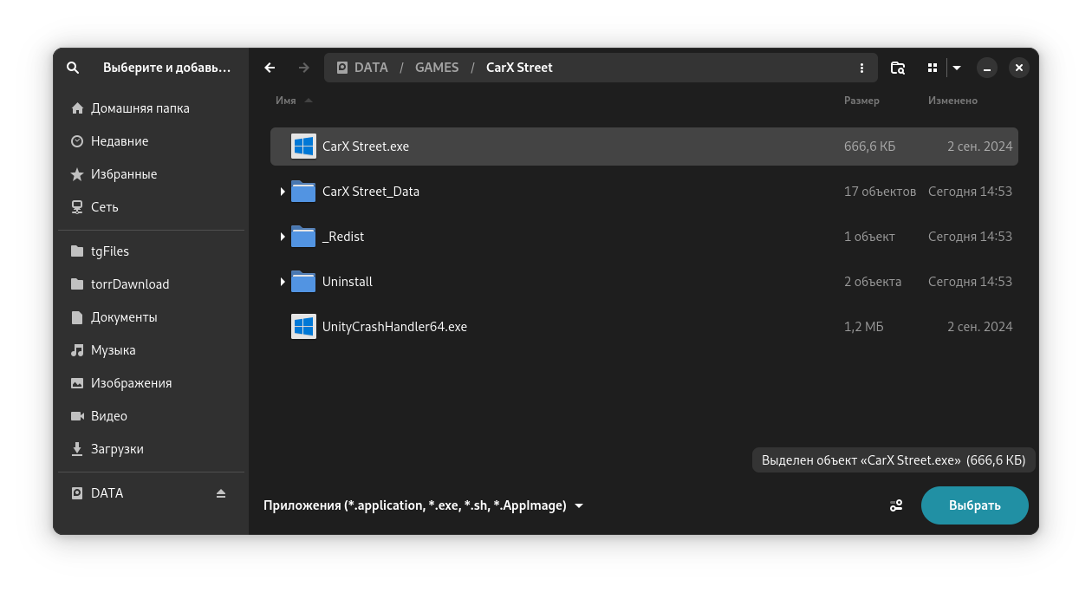Eject the DATA drive
Viewport: 1092px width, 593px height.
(x=221, y=493)
